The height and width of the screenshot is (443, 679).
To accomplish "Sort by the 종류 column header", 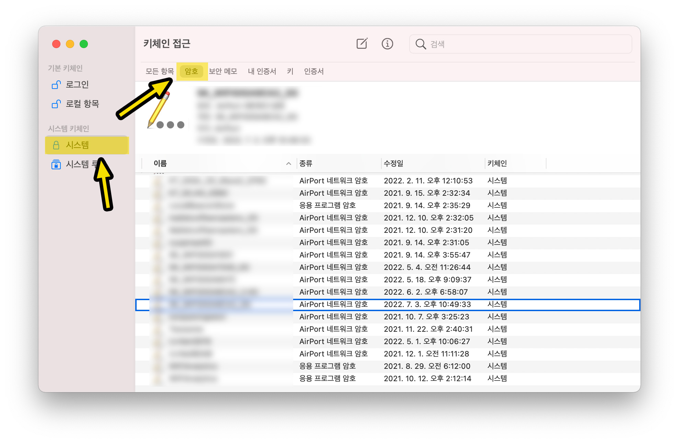I will 306,163.
